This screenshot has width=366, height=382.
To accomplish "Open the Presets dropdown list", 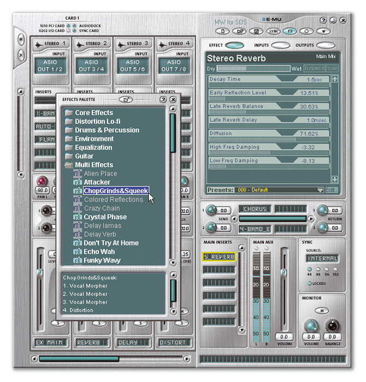I will 320,190.
